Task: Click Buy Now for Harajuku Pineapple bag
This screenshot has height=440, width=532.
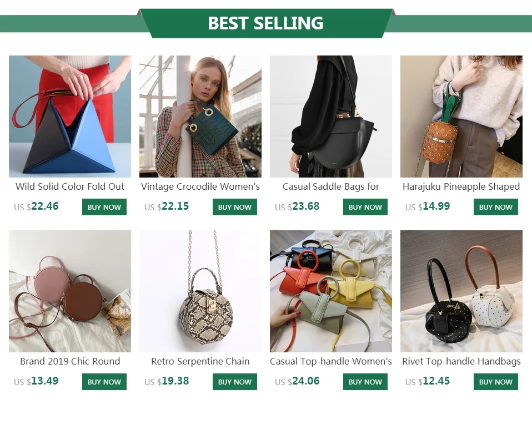Action: (x=496, y=207)
